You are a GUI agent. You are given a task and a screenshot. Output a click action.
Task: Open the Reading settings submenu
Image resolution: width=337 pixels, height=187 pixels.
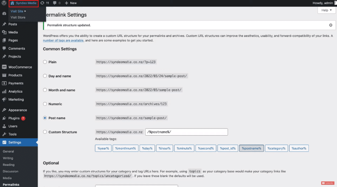click(9, 165)
